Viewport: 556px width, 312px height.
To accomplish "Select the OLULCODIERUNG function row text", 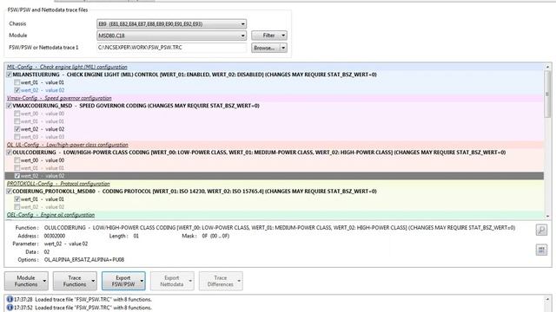I will pyautogui.click(x=259, y=153).
